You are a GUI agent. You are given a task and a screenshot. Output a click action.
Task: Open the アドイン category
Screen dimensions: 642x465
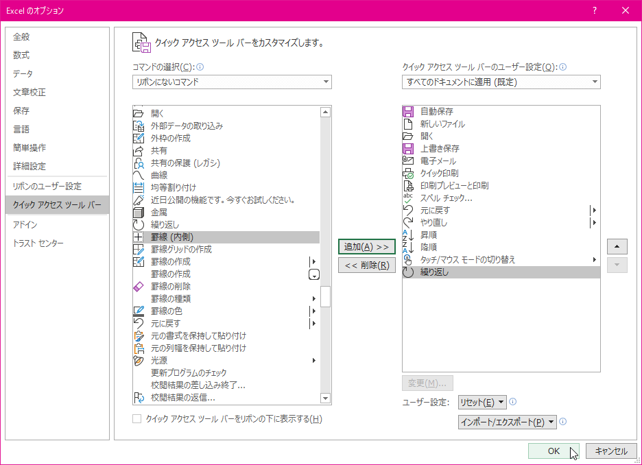[25, 225]
